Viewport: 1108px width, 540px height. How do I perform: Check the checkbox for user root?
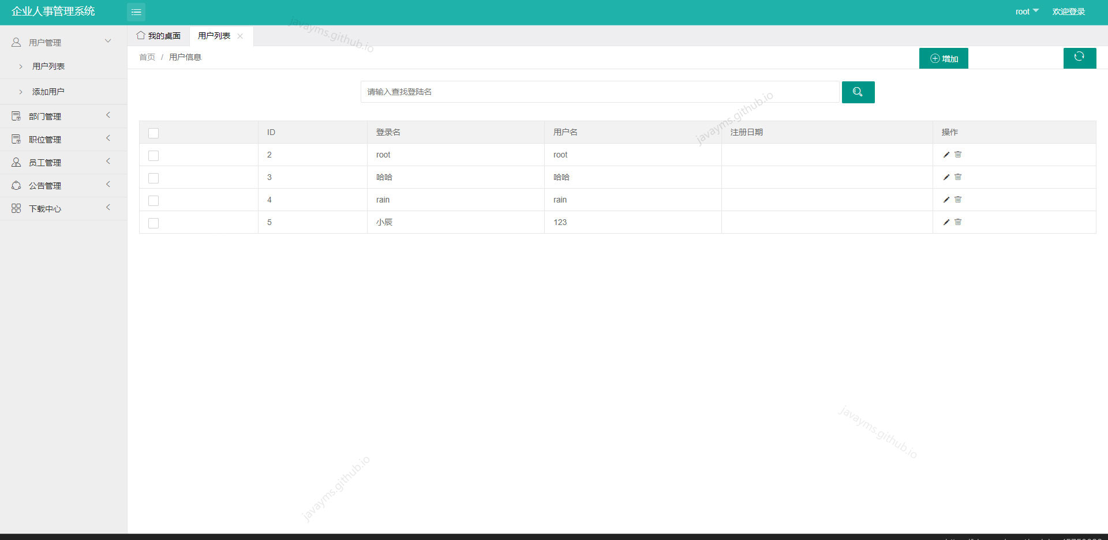pos(153,155)
